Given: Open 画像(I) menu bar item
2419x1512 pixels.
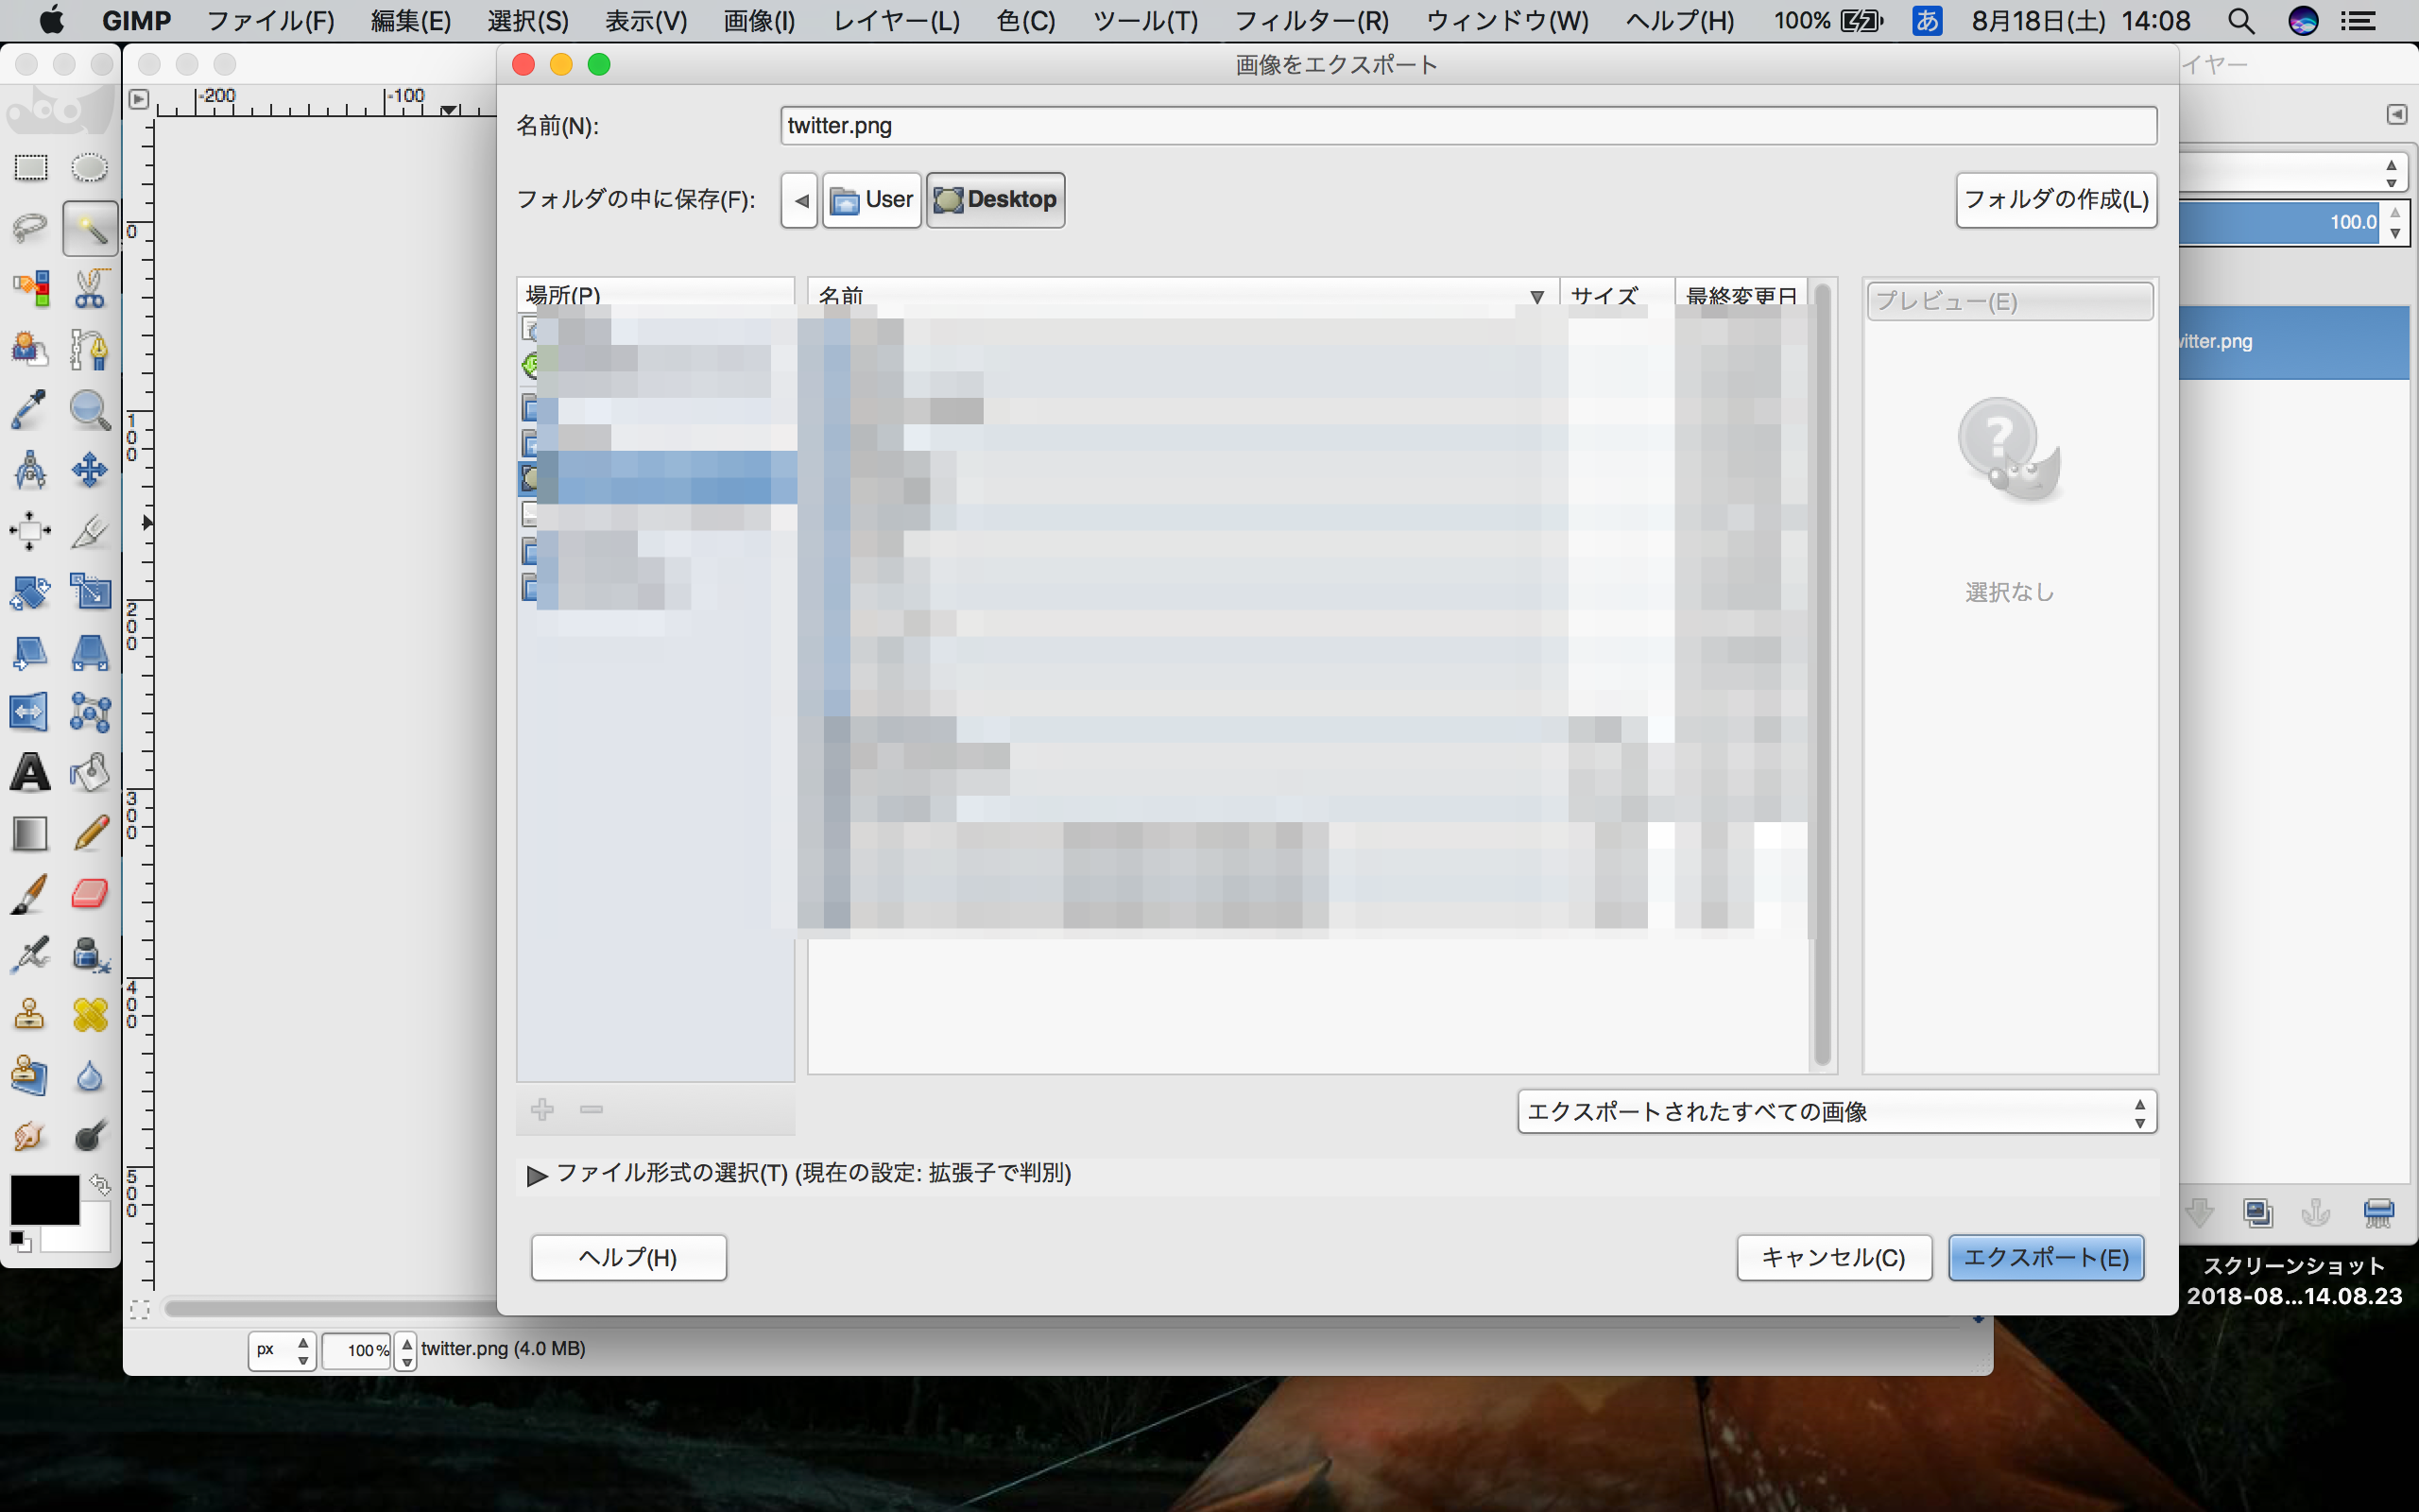Looking at the screenshot, I should click(x=756, y=19).
